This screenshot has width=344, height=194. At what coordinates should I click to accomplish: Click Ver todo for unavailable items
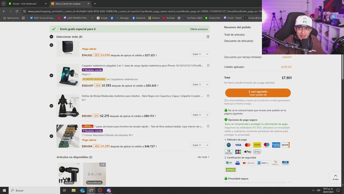203,157
